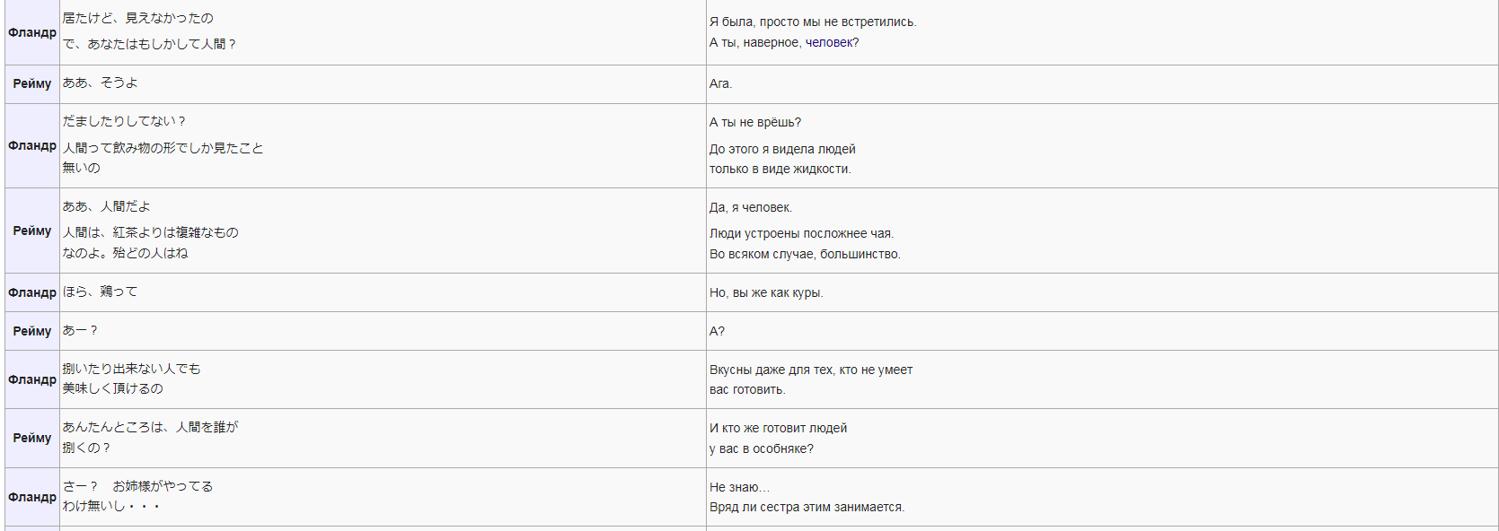The width and height of the screenshot is (1499, 531).
Task: Click the line だましたりしてない？
Action: pyautogui.click(x=125, y=121)
